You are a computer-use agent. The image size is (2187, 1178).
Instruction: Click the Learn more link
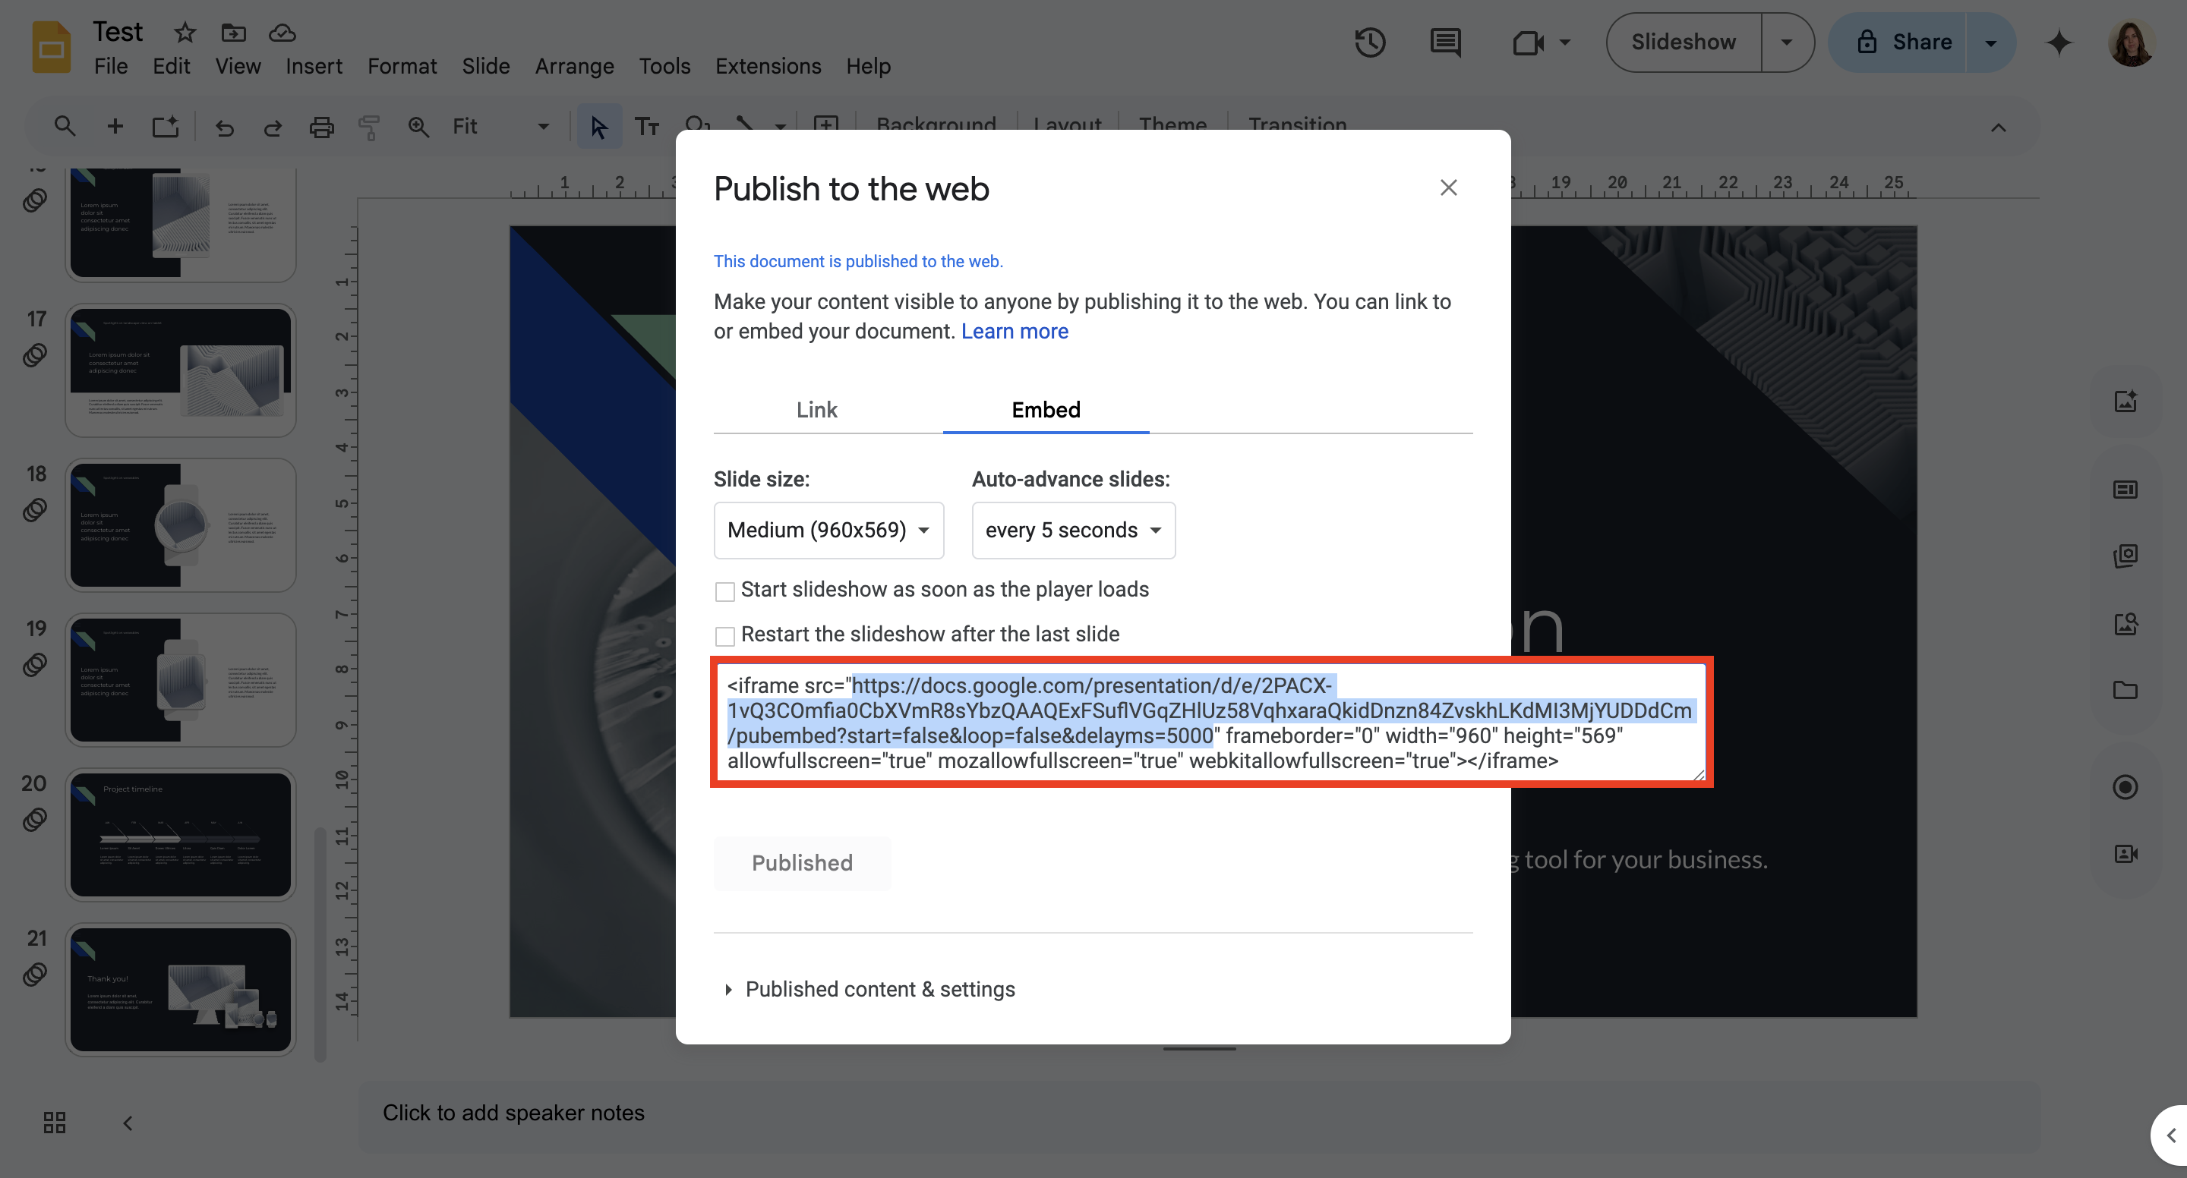(1014, 331)
